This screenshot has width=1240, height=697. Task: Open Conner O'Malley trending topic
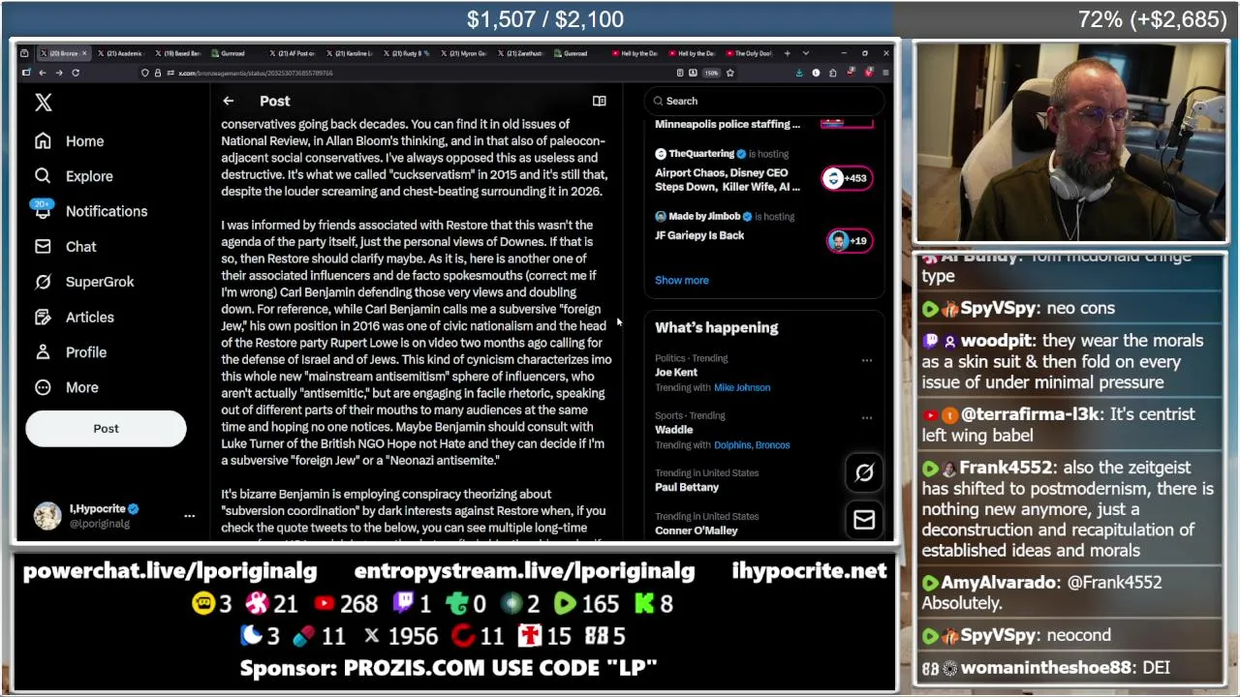[x=697, y=530]
